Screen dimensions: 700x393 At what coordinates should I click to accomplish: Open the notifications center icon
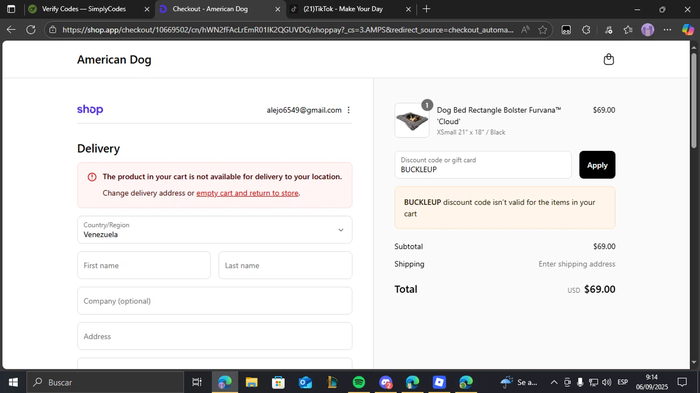[x=682, y=382]
